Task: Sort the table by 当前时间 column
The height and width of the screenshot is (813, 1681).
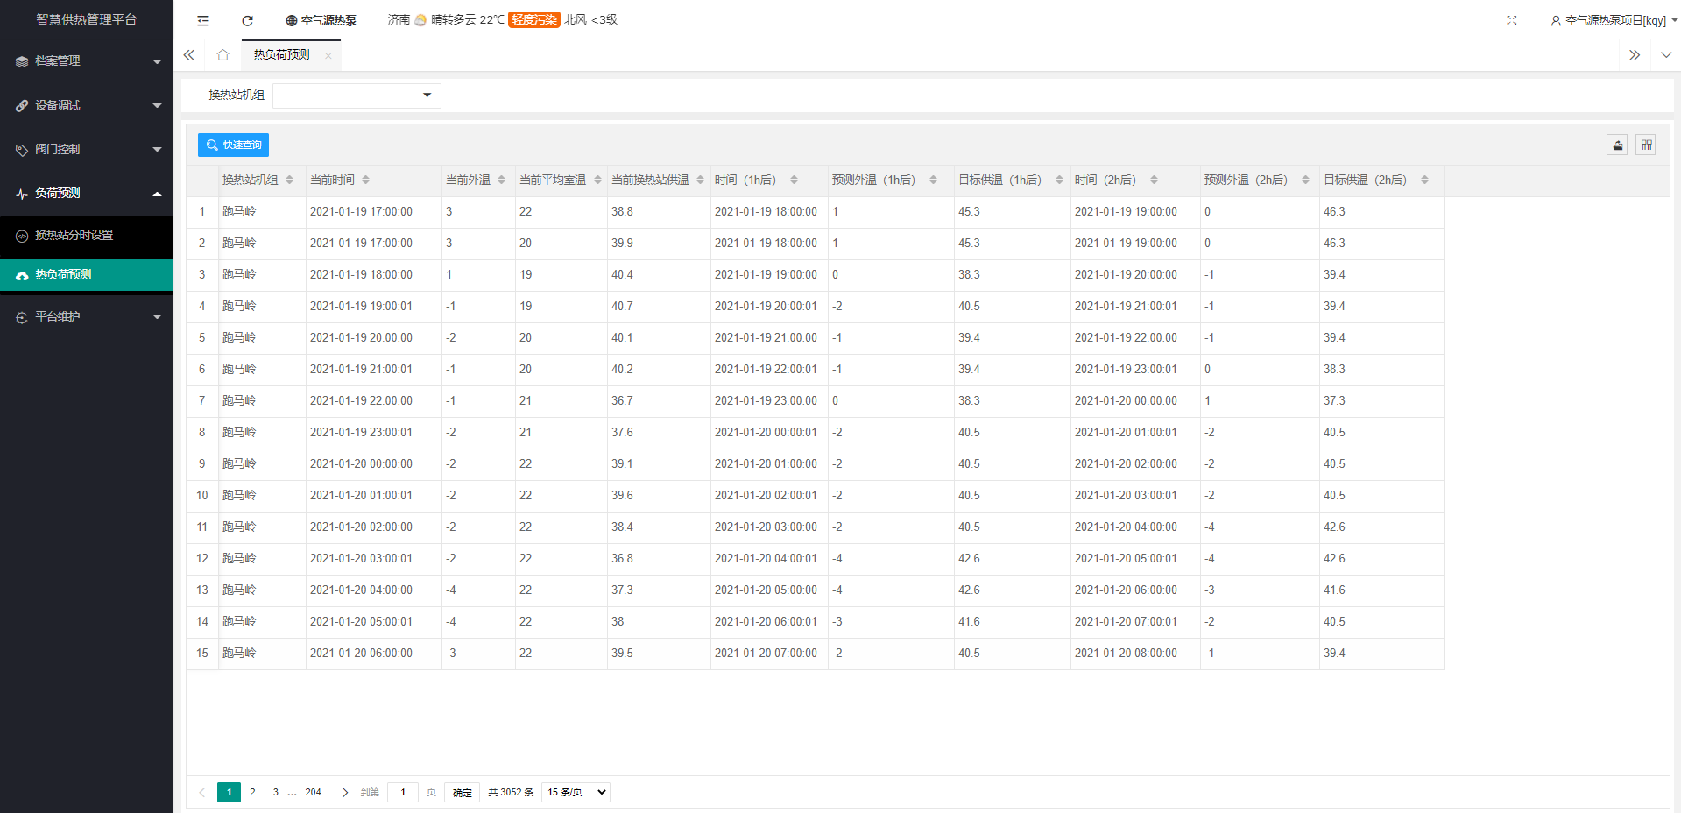Action: tap(365, 180)
